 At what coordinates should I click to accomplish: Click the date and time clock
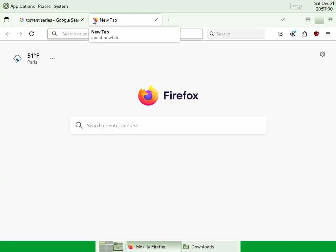pyautogui.click(x=324, y=6)
